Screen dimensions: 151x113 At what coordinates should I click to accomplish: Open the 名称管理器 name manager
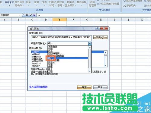[92, 4]
